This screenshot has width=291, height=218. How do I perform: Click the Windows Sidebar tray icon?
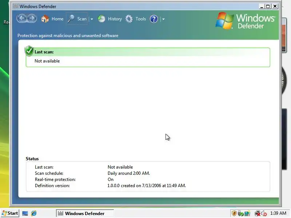coord(247,214)
